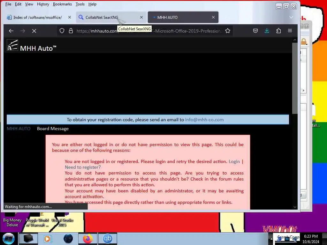Expand the list all tabs chevron
Screen dimensions: 327x245
coord(291,17)
